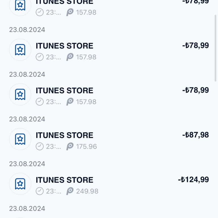The image size is (218, 218).
Task: Open the ITUNES STORE transaction costing ₺87,98
Action: click(x=64, y=135)
